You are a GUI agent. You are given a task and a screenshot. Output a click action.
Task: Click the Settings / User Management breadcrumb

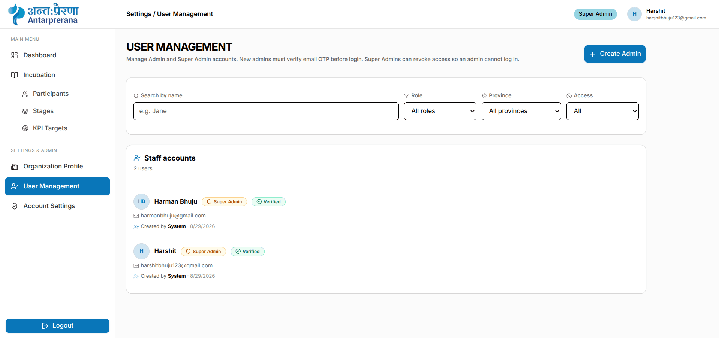169,14
